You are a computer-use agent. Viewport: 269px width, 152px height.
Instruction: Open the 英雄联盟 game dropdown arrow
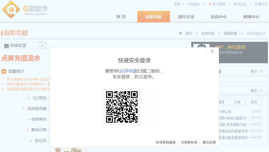click(x=42, y=46)
